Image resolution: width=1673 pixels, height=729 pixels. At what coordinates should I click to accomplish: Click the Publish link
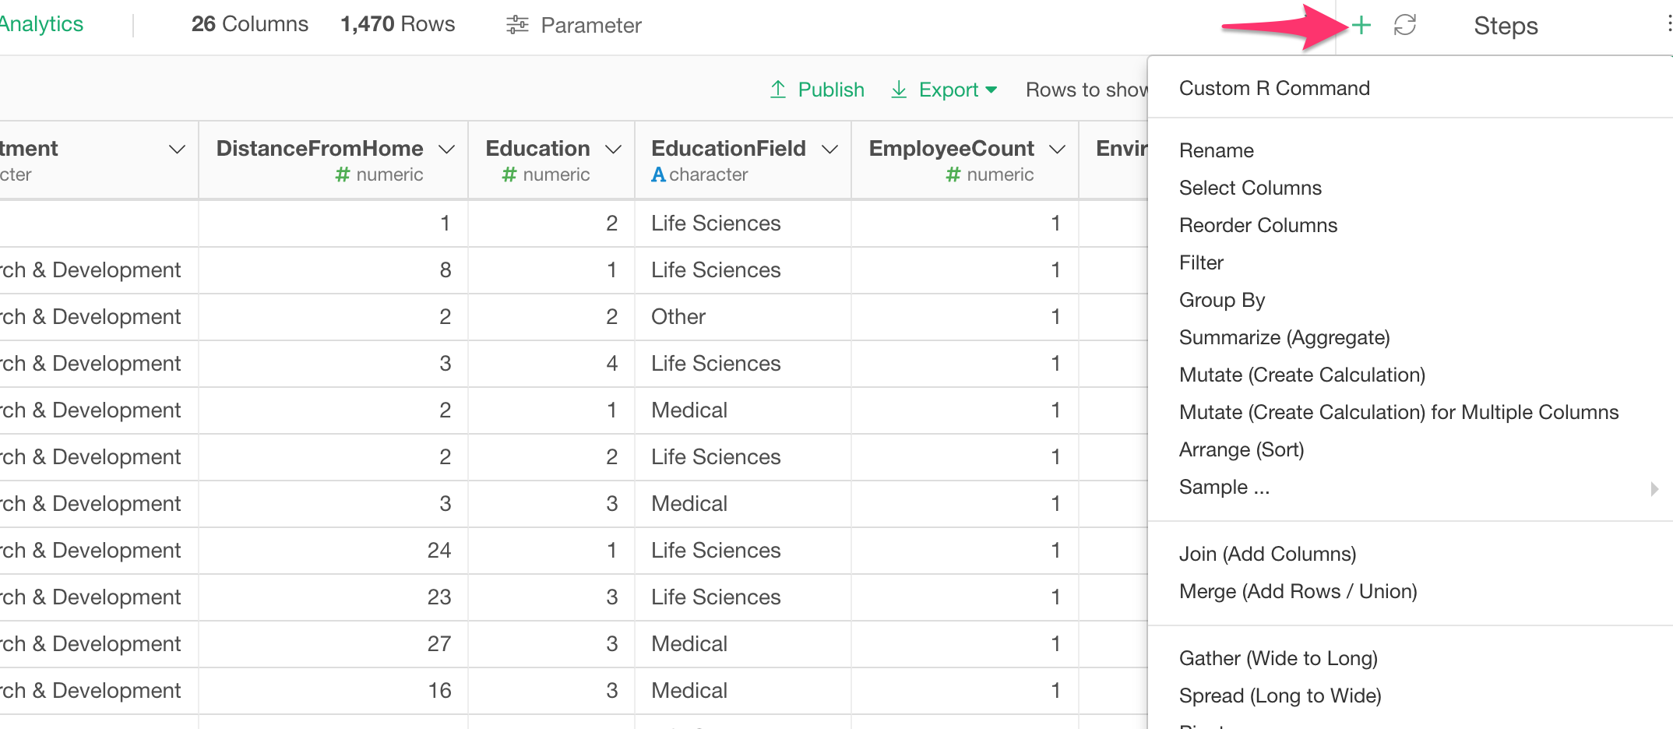coord(830,89)
